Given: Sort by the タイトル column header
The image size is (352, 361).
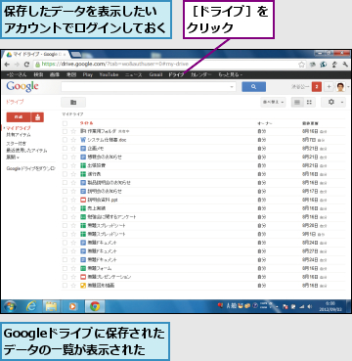Looking at the screenshot, I should click(x=86, y=123).
